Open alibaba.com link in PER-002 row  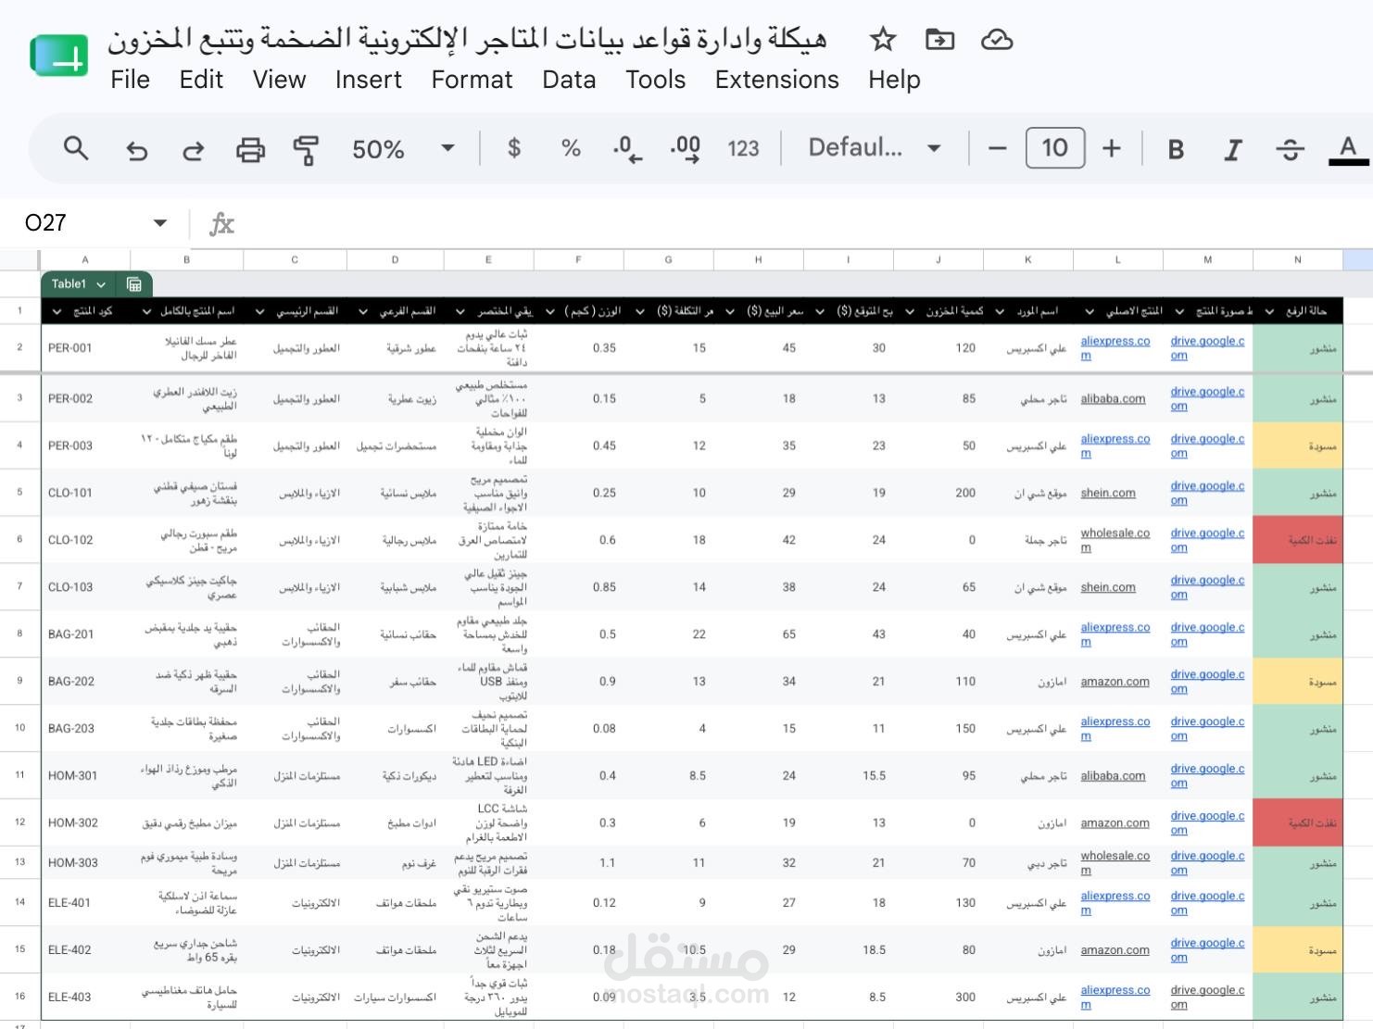(x=1113, y=398)
